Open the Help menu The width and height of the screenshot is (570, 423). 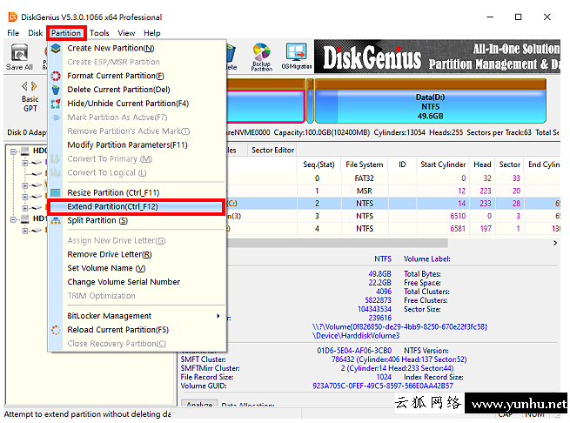[x=152, y=33]
